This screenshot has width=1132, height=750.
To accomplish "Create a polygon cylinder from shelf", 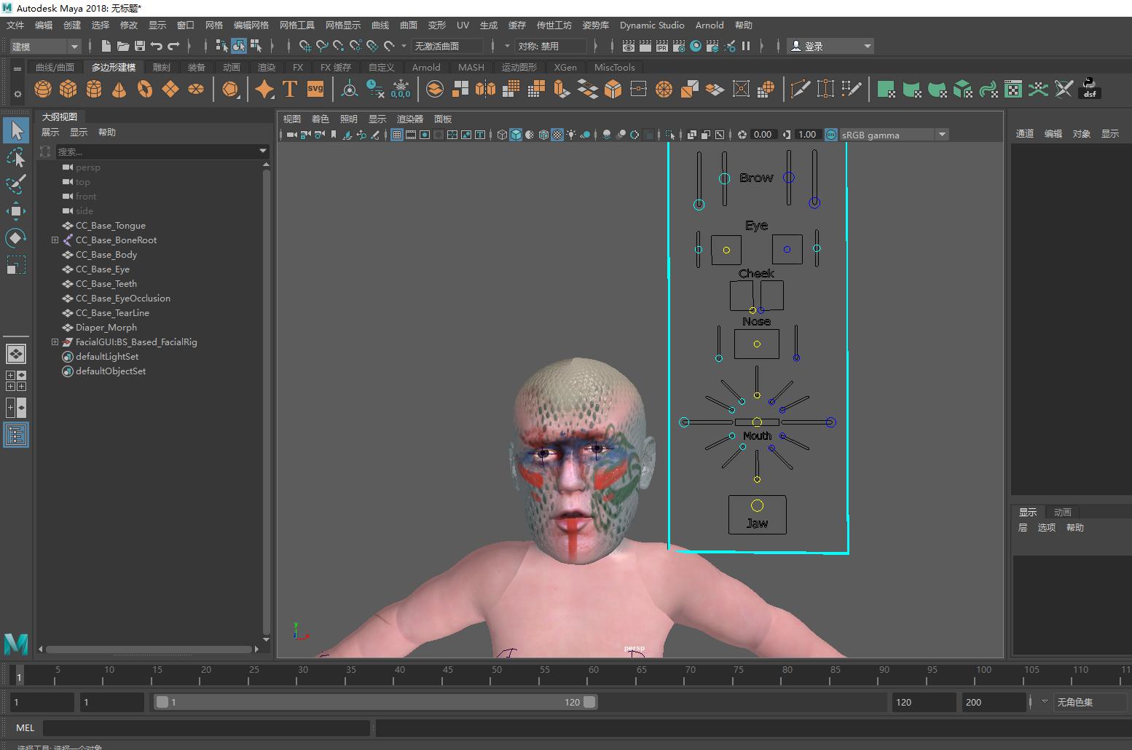I will [94, 90].
